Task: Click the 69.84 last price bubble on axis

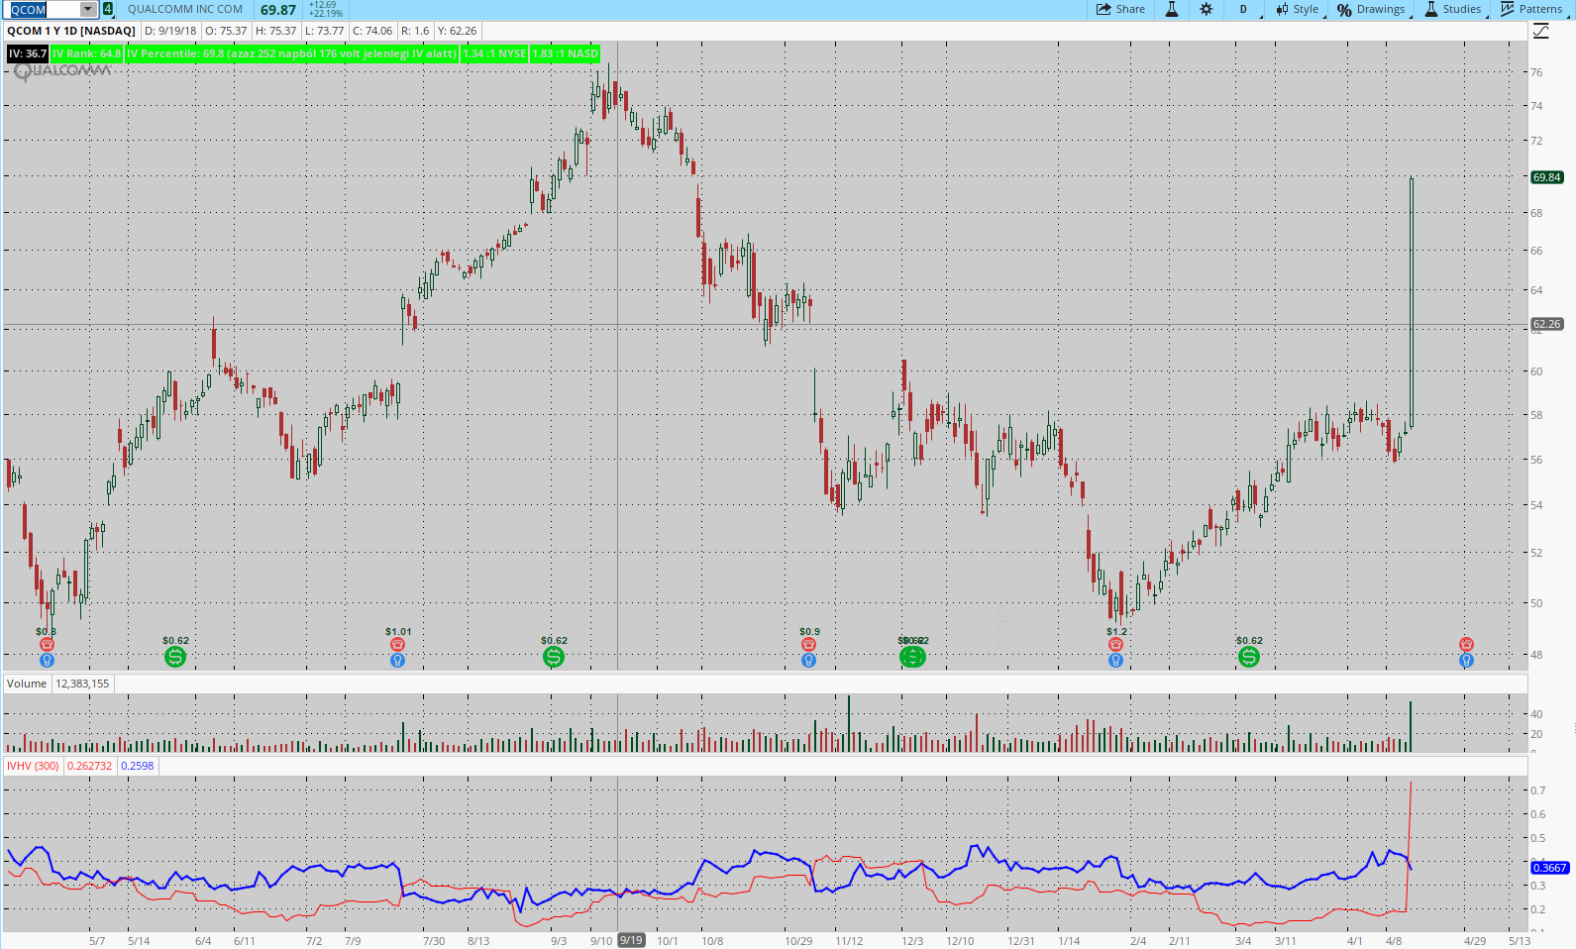Action: [x=1546, y=177]
